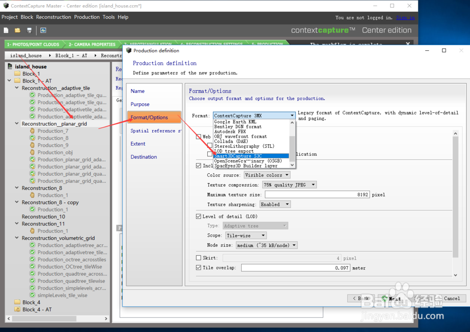Toggle the Tile overlap checkbox
470x332 pixels.
[198, 268]
